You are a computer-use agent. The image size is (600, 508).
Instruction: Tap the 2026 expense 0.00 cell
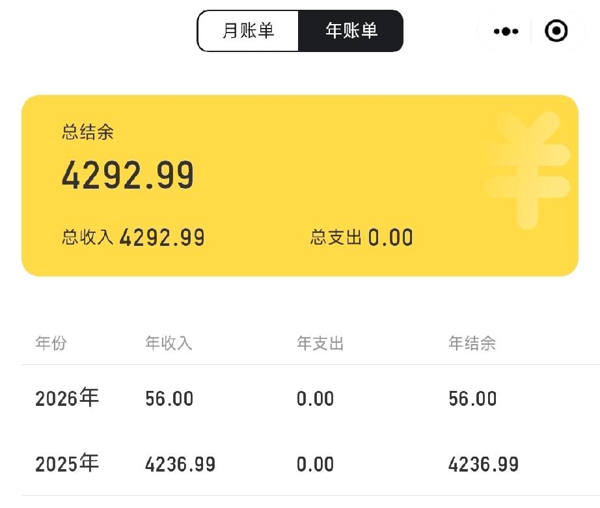[316, 399]
